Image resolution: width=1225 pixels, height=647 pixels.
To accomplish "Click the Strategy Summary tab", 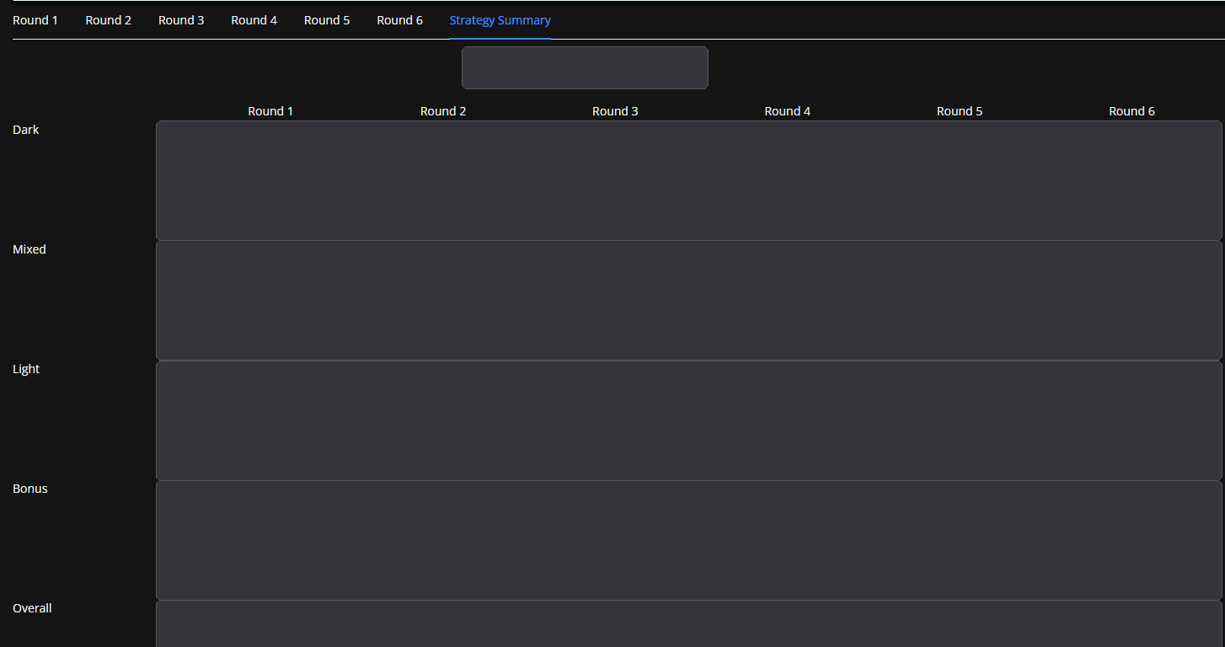I will click(x=500, y=20).
